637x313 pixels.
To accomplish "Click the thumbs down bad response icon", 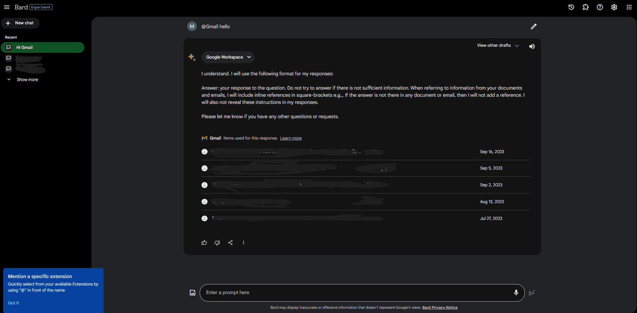I will pyautogui.click(x=217, y=243).
